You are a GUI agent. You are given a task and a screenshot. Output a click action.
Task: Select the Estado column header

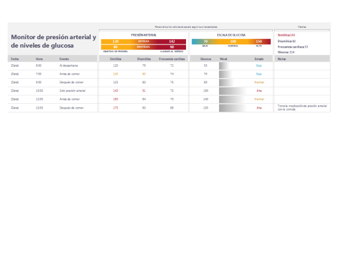pyautogui.click(x=259, y=59)
